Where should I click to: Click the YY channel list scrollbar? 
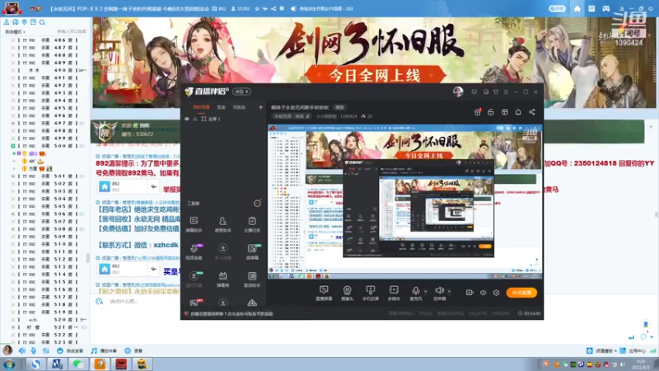88,257
